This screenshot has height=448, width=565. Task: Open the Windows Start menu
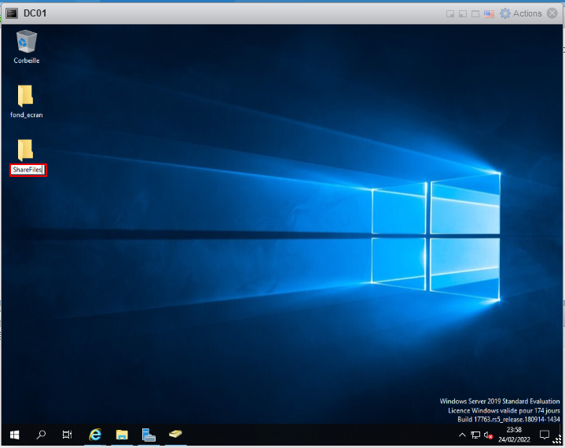pyautogui.click(x=14, y=435)
